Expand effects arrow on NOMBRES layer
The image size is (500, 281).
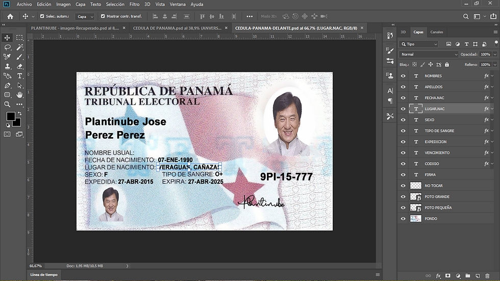(492, 76)
